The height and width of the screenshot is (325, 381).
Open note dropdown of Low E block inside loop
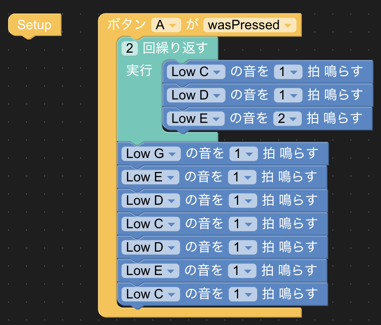pos(195,119)
